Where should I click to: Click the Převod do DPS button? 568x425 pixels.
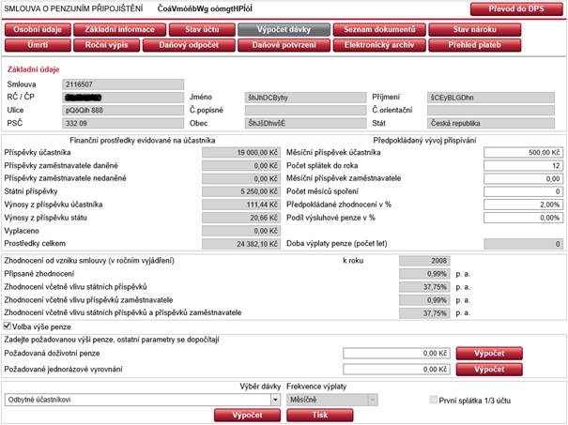[516, 9]
